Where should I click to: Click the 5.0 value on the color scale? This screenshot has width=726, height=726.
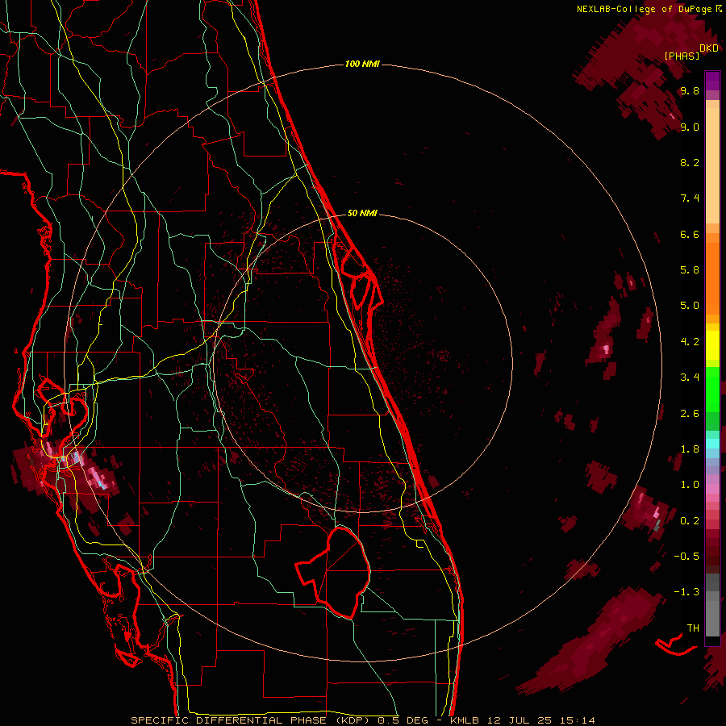click(x=690, y=306)
